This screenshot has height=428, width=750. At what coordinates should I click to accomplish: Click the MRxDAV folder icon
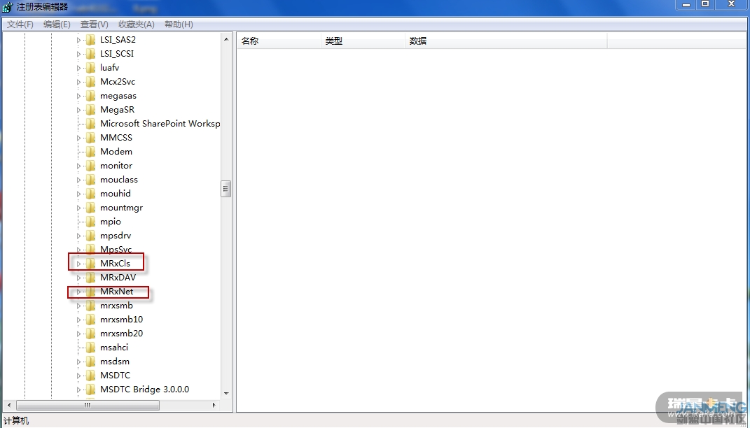90,278
